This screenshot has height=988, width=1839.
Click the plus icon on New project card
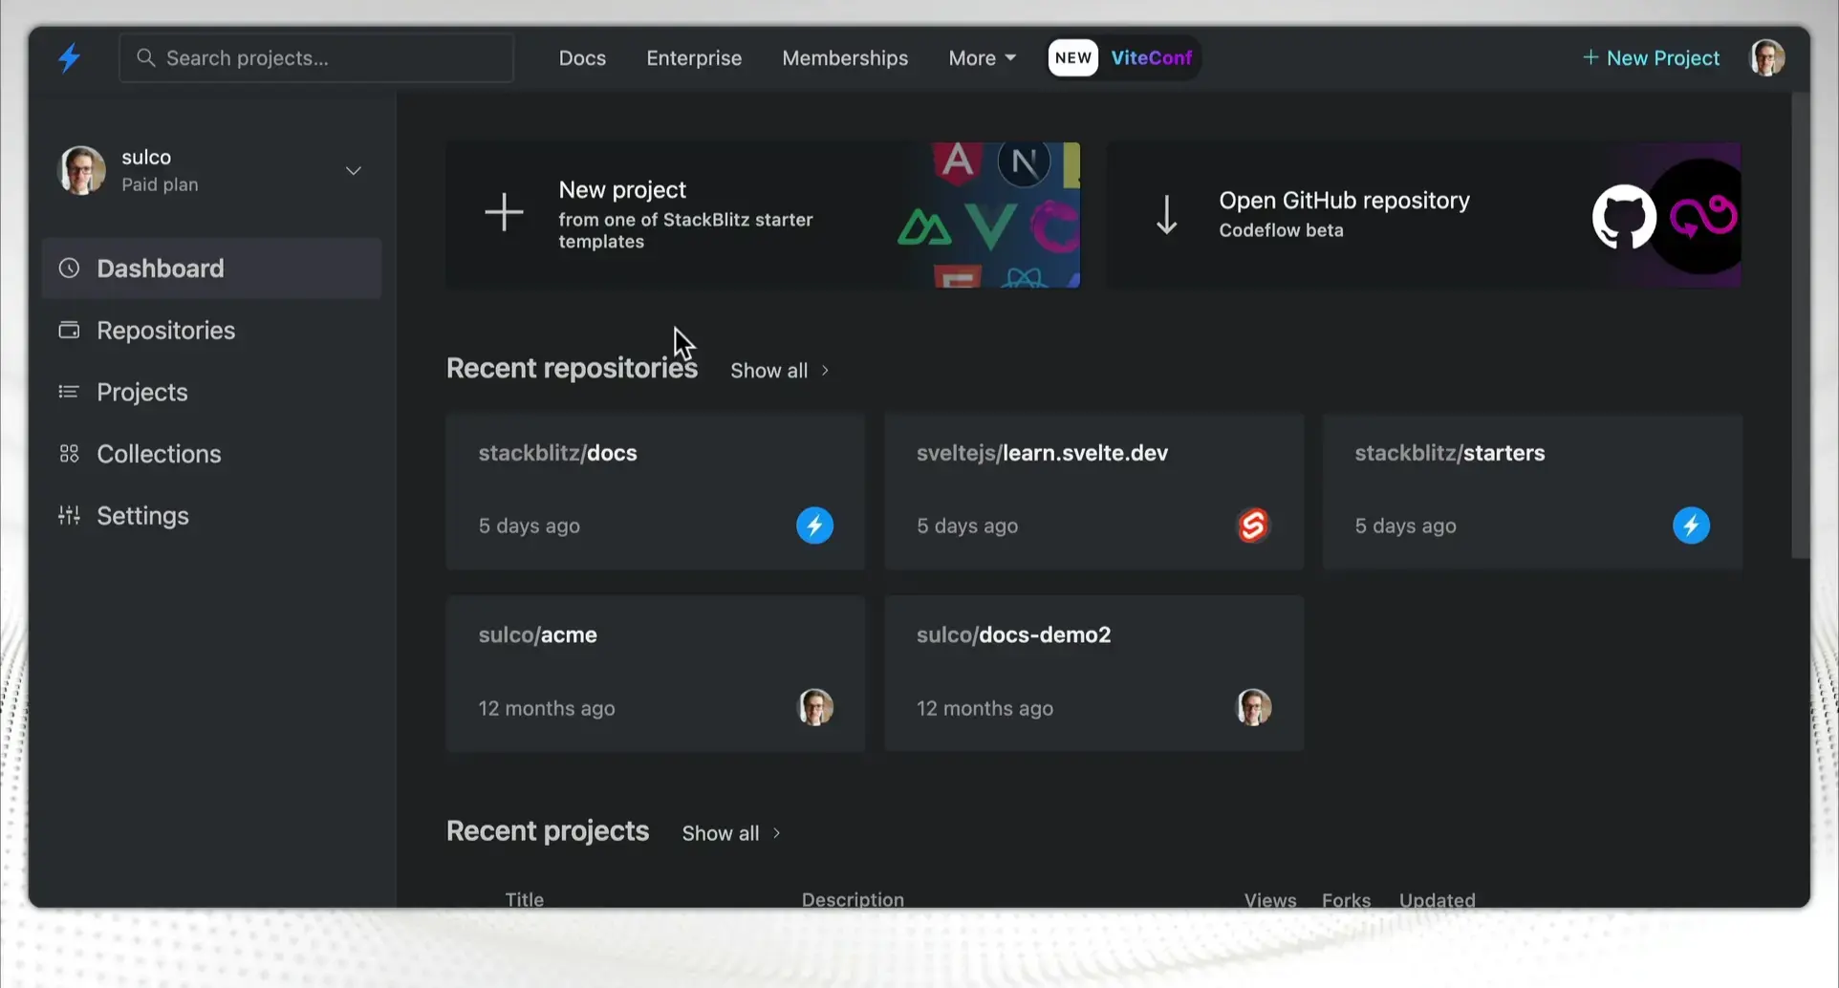click(504, 212)
